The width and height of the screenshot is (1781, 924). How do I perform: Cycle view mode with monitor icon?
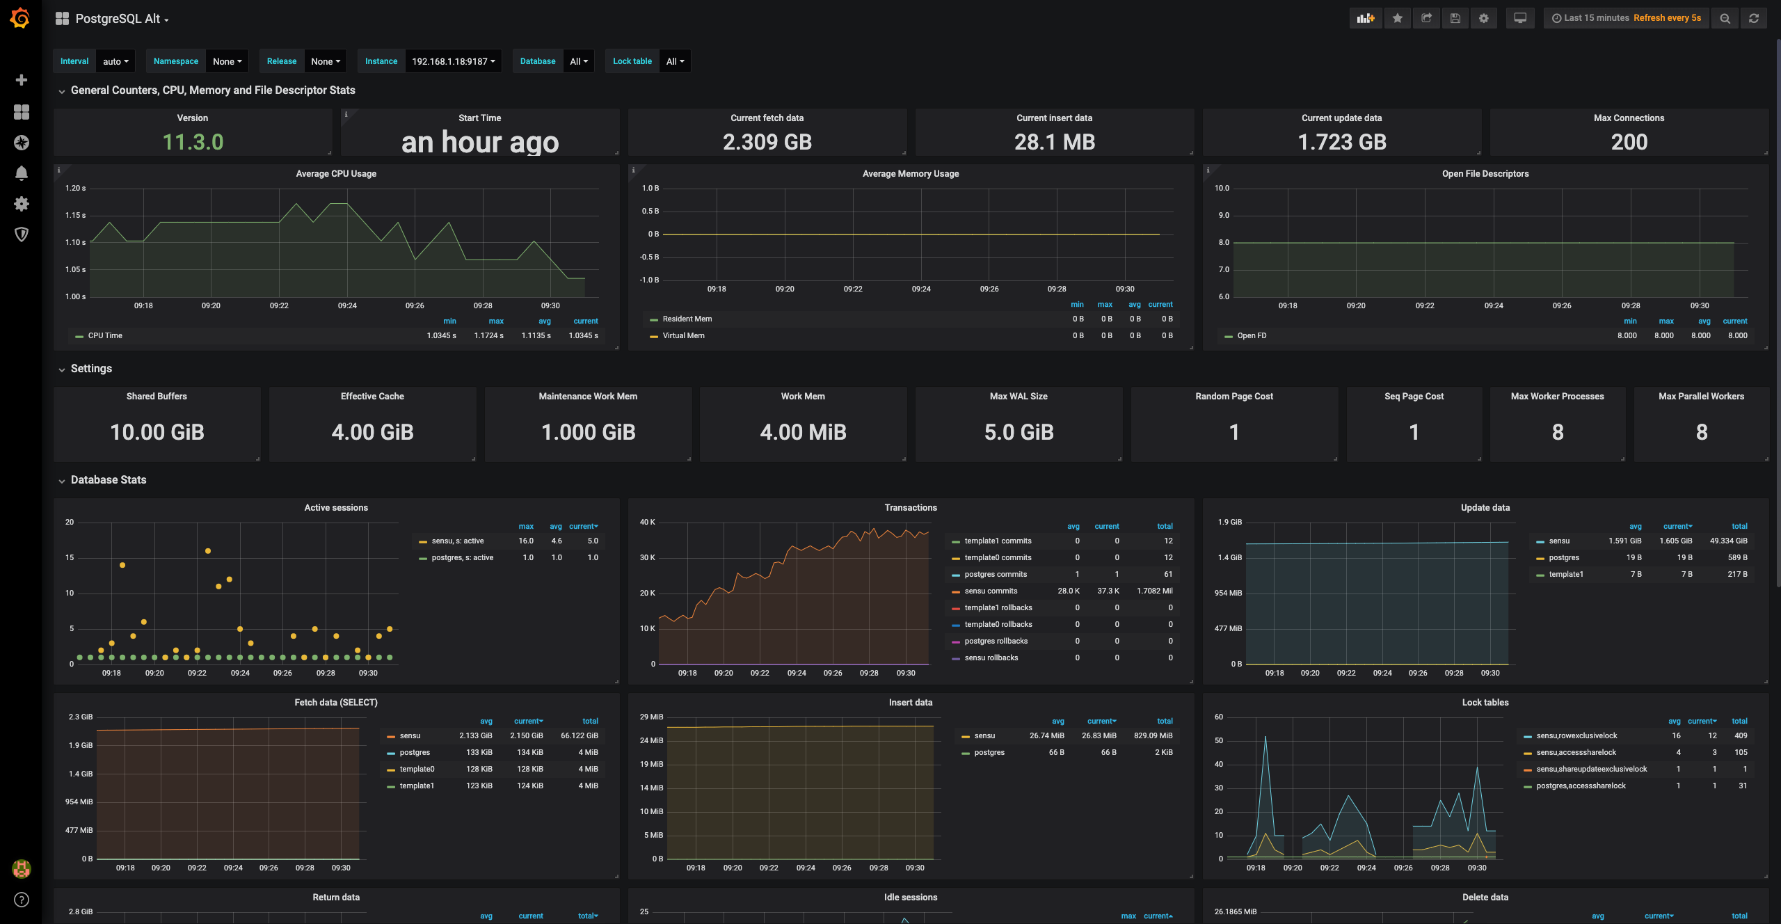(1520, 18)
